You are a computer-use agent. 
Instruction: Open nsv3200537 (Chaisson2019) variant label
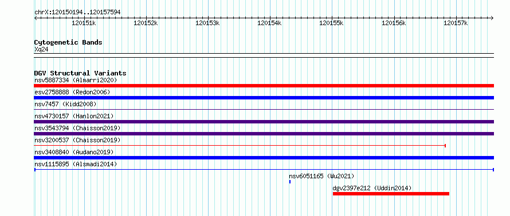(77, 140)
